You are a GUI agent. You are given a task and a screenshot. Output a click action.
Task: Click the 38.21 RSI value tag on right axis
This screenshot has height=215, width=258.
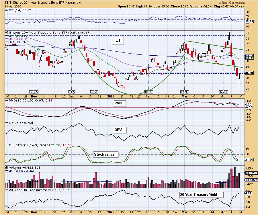click(249, 21)
